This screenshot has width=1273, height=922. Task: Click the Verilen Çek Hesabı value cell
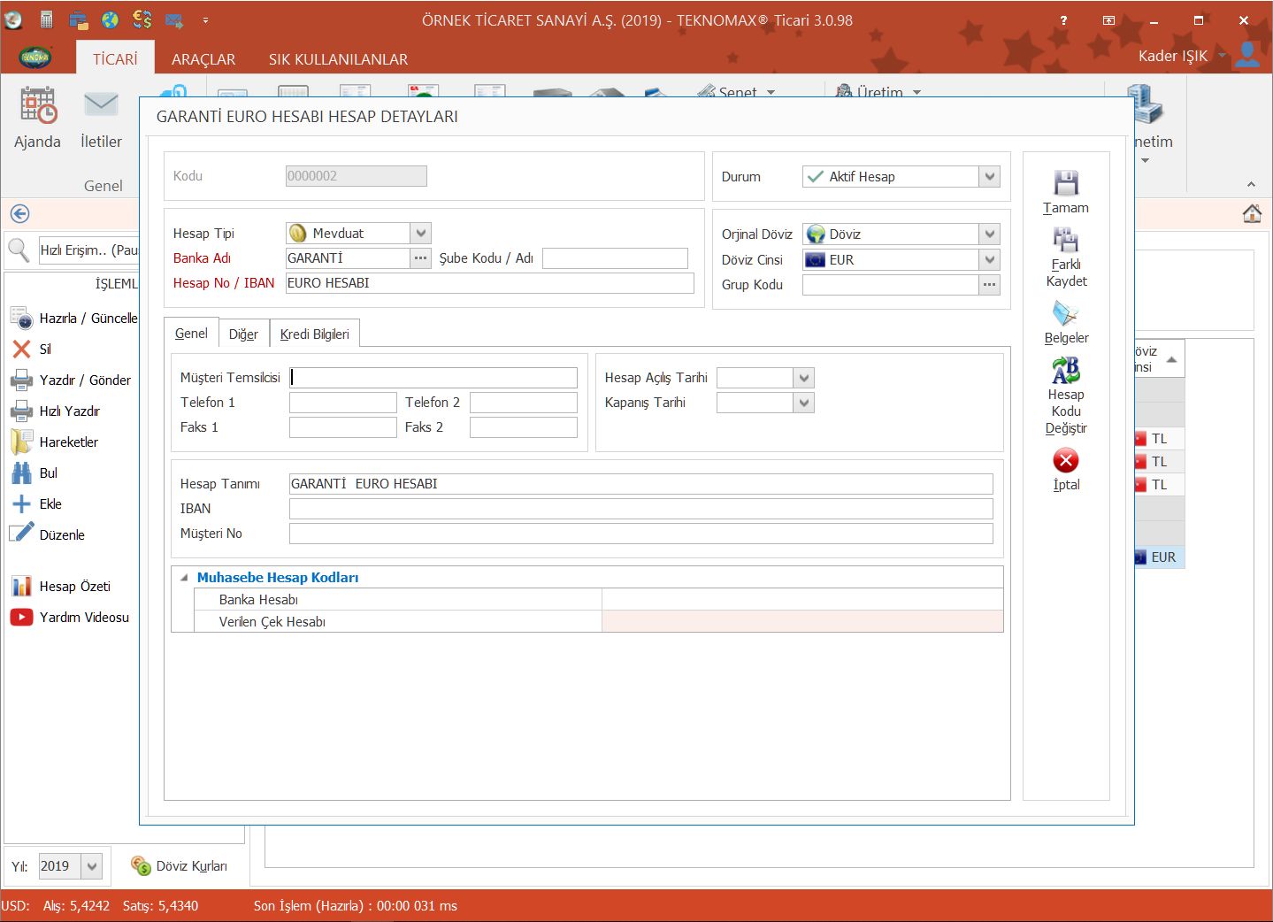802,621
